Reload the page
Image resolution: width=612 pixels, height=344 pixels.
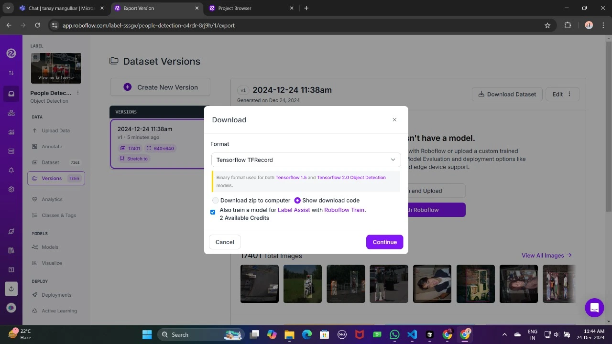coord(38,25)
